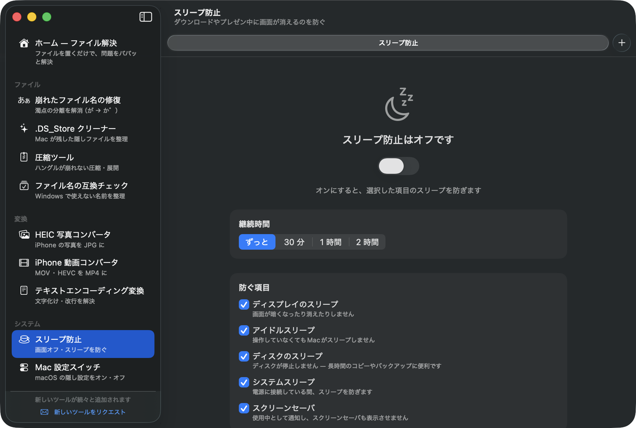This screenshot has height=428, width=636.
Task: Uncheck スクリーンセーバ checkbox
Action: tap(244, 408)
